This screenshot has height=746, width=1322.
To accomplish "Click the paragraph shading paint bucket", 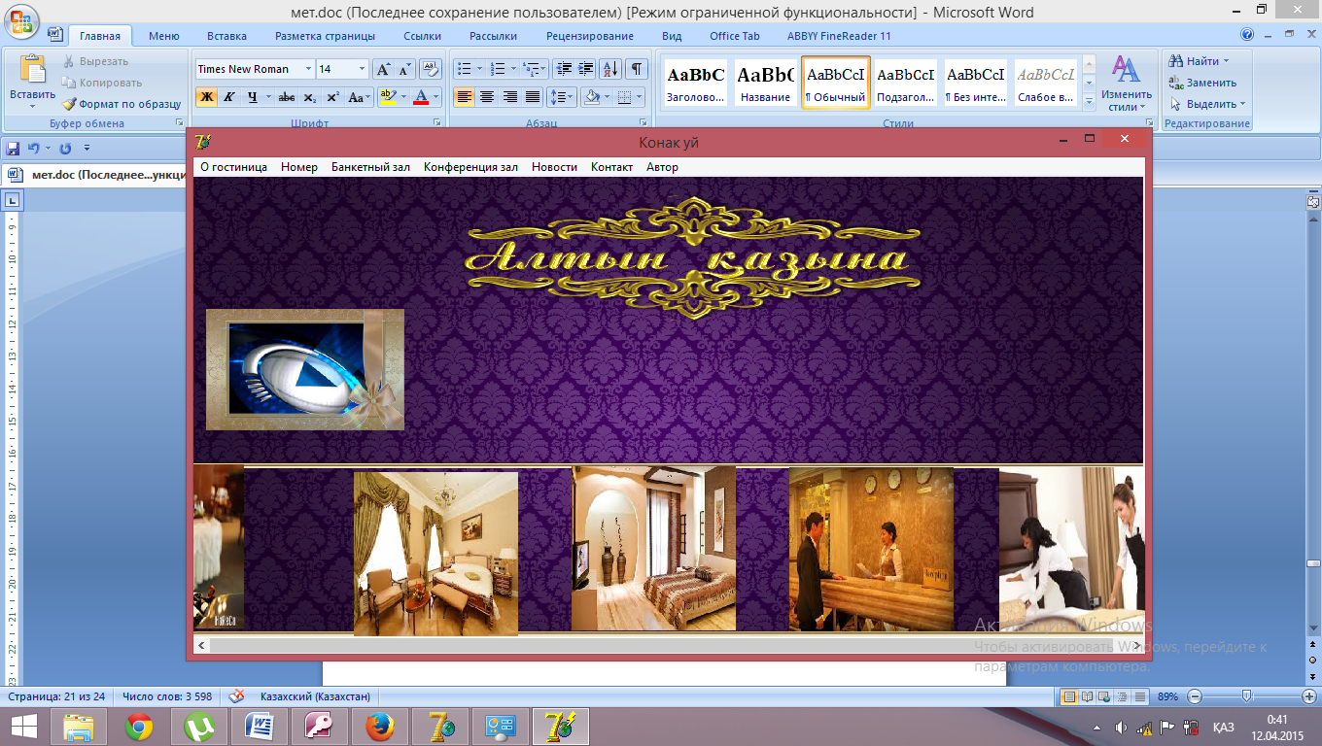I will tap(590, 97).
